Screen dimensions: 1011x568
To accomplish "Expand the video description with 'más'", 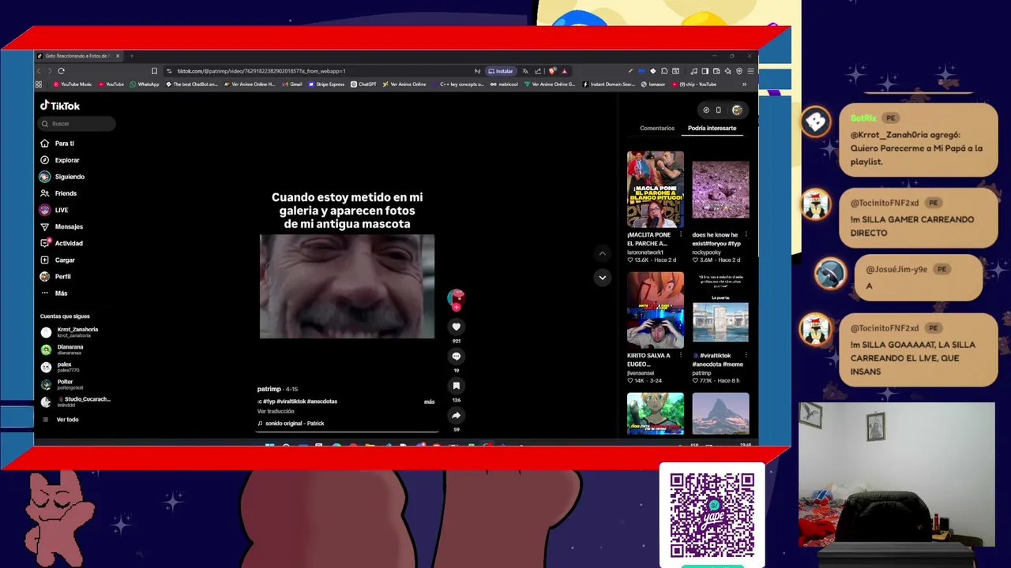I will [429, 402].
